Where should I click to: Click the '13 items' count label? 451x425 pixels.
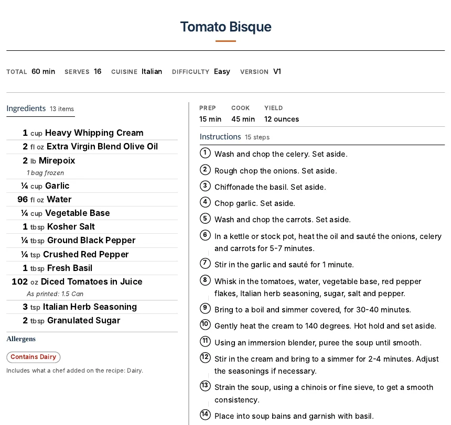coord(62,109)
